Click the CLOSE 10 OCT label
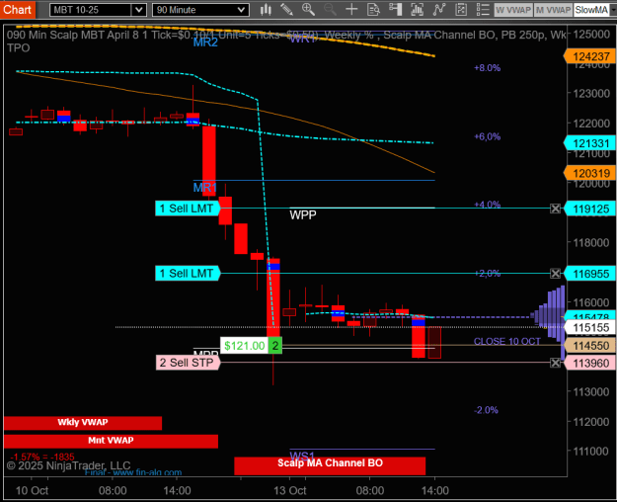The width and height of the screenshot is (617, 502). [x=506, y=342]
